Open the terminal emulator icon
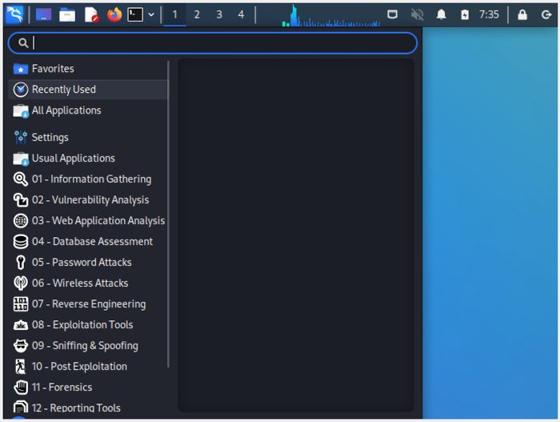This screenshot has width=560, height=422. pos(135,14)
